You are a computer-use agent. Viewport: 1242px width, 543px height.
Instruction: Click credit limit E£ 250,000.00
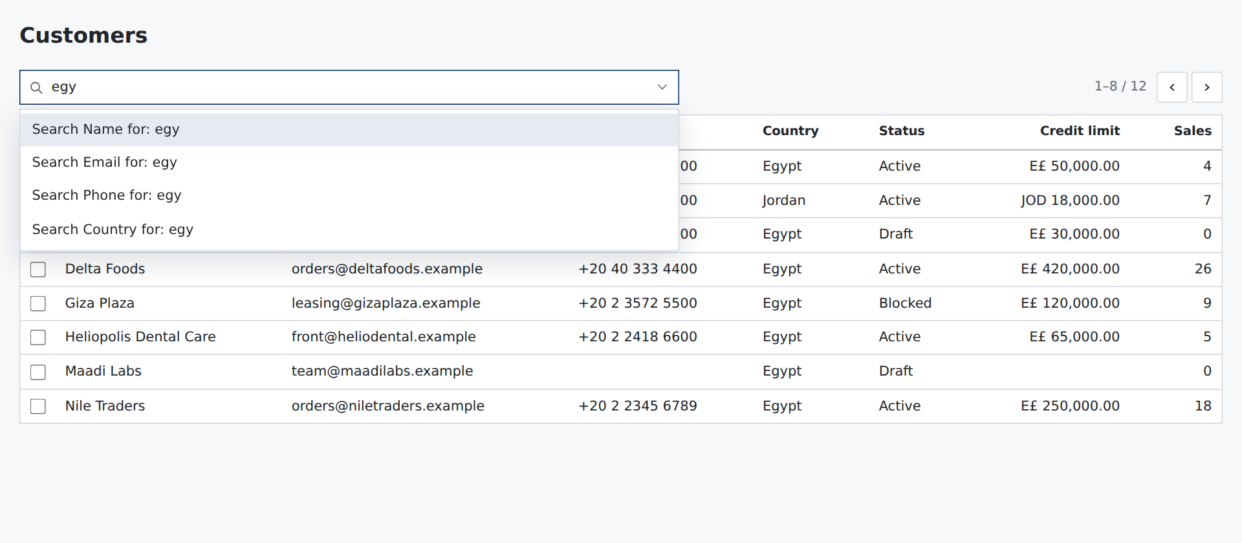(x=1070, y=406)
